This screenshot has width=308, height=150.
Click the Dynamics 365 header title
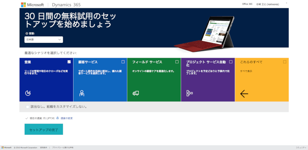pyautogui.click(x=66, y=5)
